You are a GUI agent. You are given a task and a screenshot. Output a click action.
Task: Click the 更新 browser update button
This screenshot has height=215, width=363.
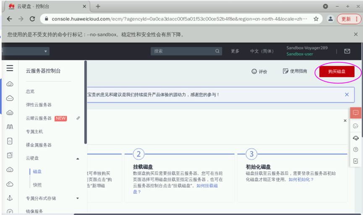346,19
